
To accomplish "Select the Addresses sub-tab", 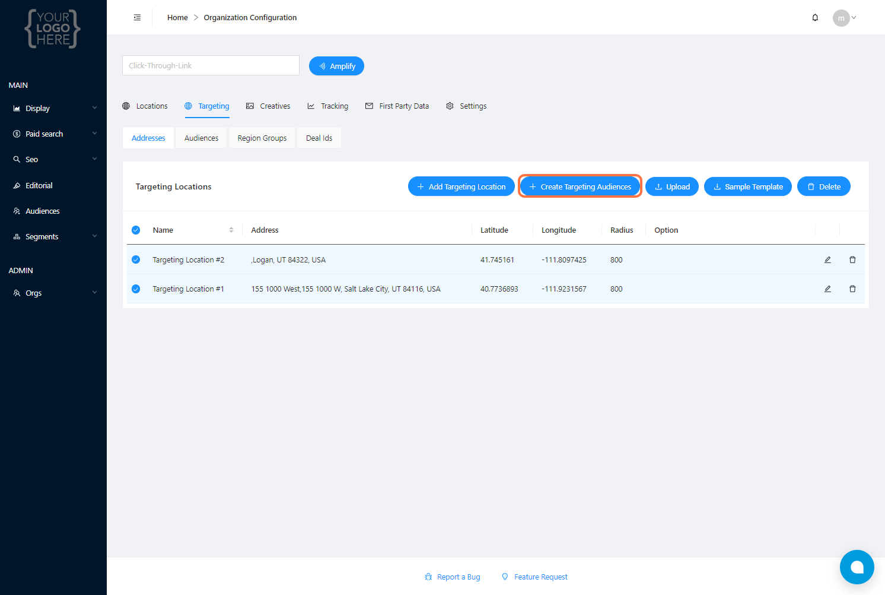I will pos(148,138).
